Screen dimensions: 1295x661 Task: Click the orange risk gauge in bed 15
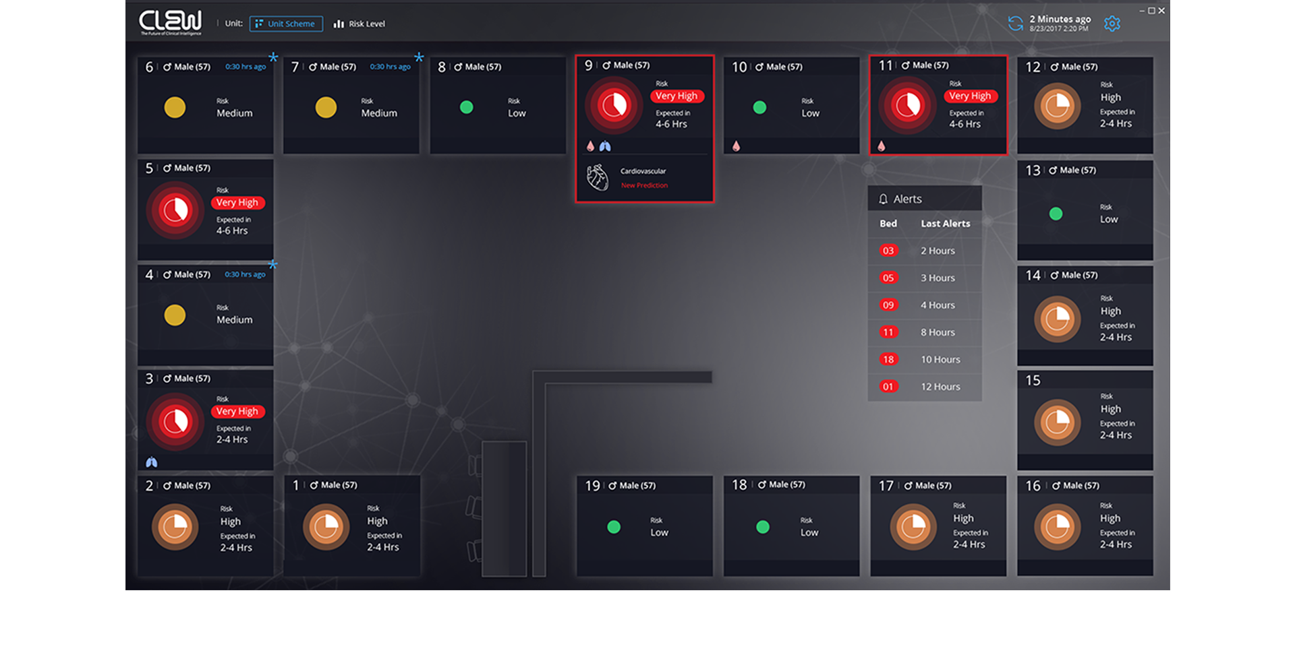(x=1057, y=422)
